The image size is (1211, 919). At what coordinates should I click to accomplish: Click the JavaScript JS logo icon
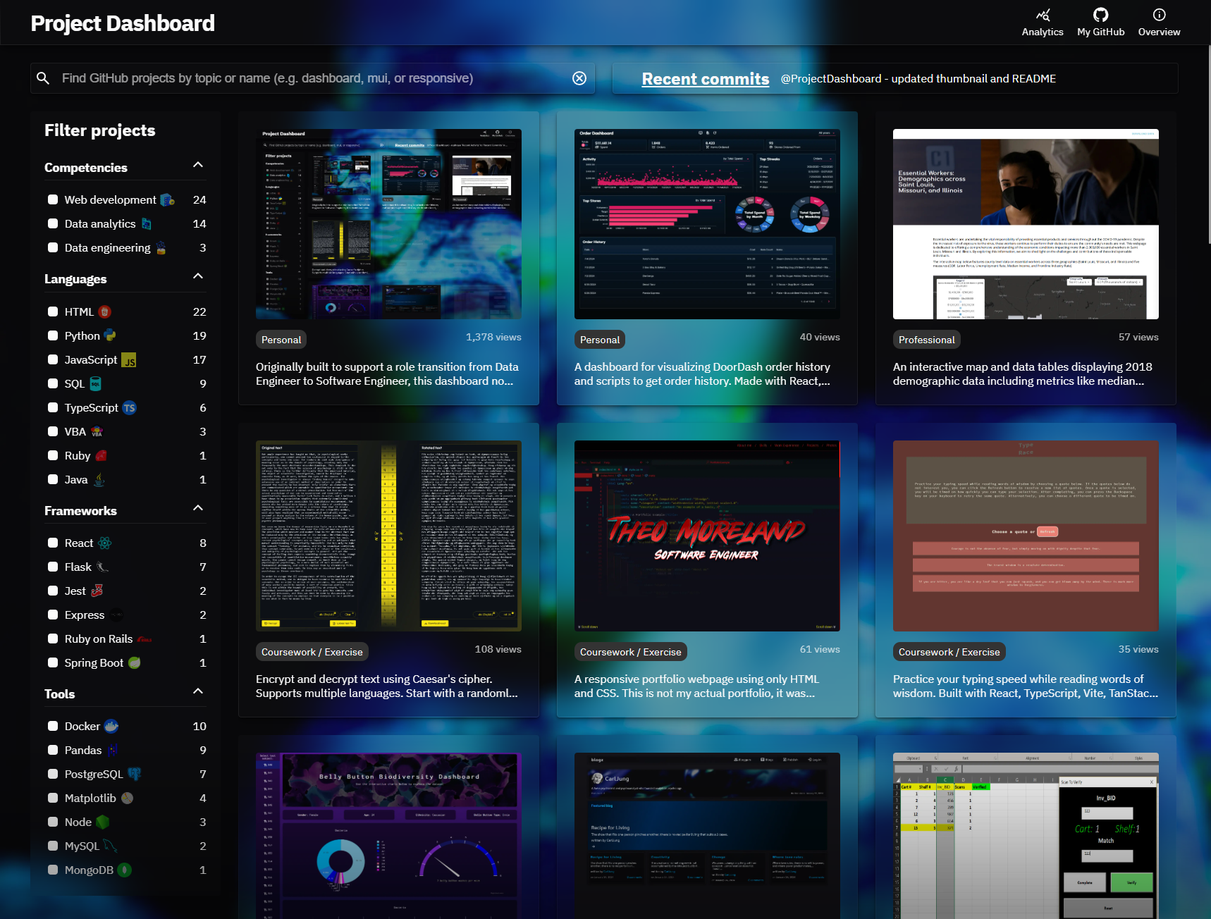coord(129,360)
